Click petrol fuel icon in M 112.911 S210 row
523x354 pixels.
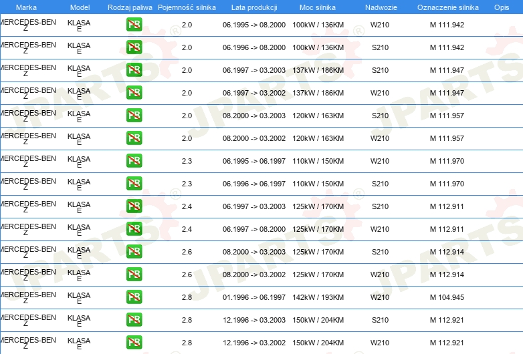[134, 206]
